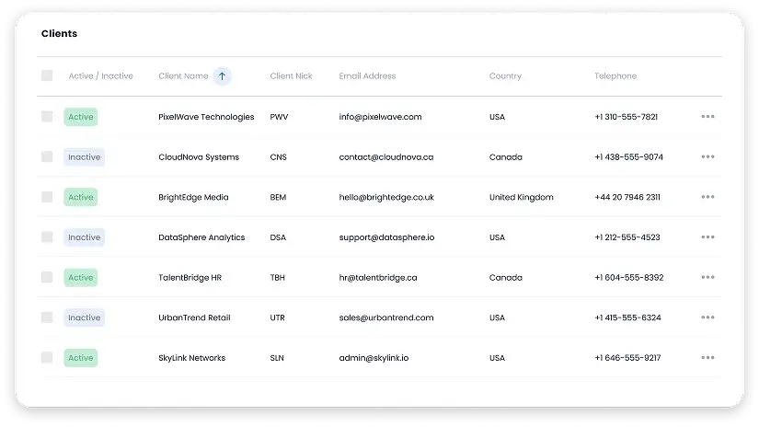Tick the TalentBridge HR row checkbox
759x427 pixels.
pos(47,277)
